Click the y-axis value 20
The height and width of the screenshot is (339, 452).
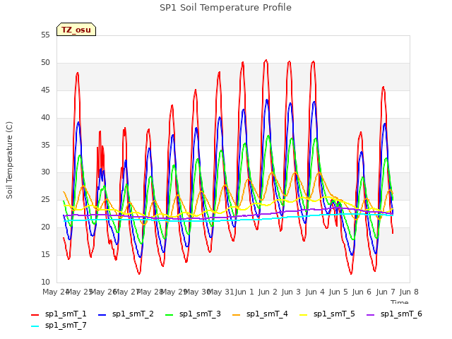point(45,227)
